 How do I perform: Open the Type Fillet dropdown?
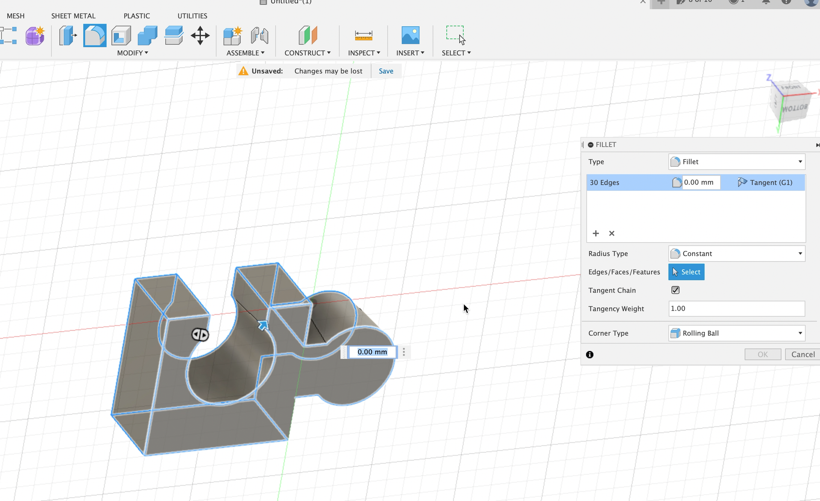(x=737, y=162)
